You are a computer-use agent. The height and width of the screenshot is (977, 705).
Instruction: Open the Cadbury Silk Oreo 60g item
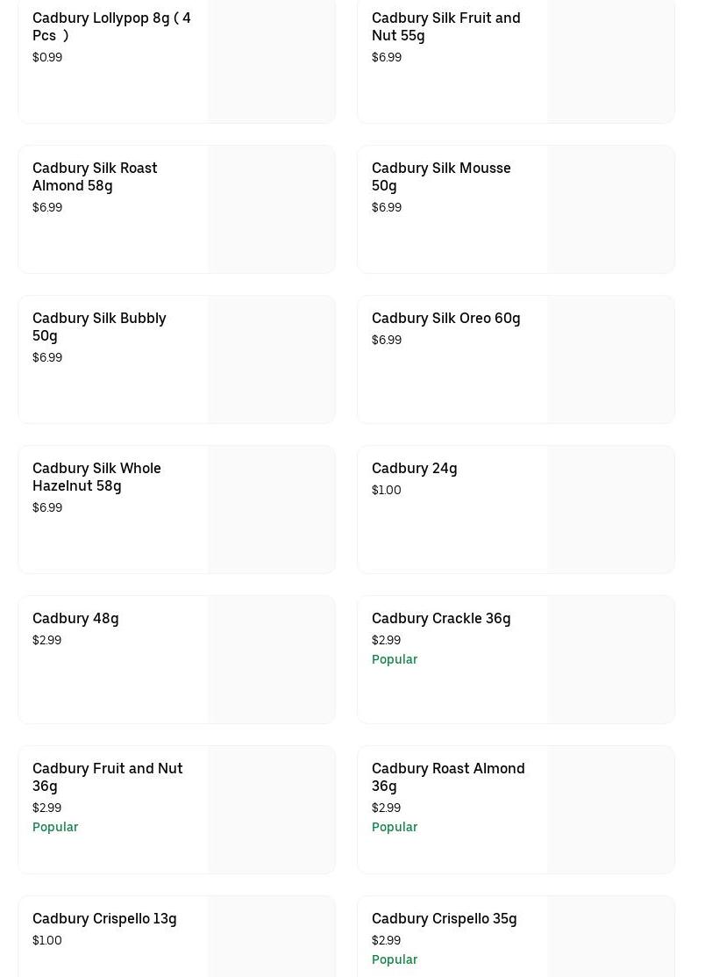(x=445, y=318)
